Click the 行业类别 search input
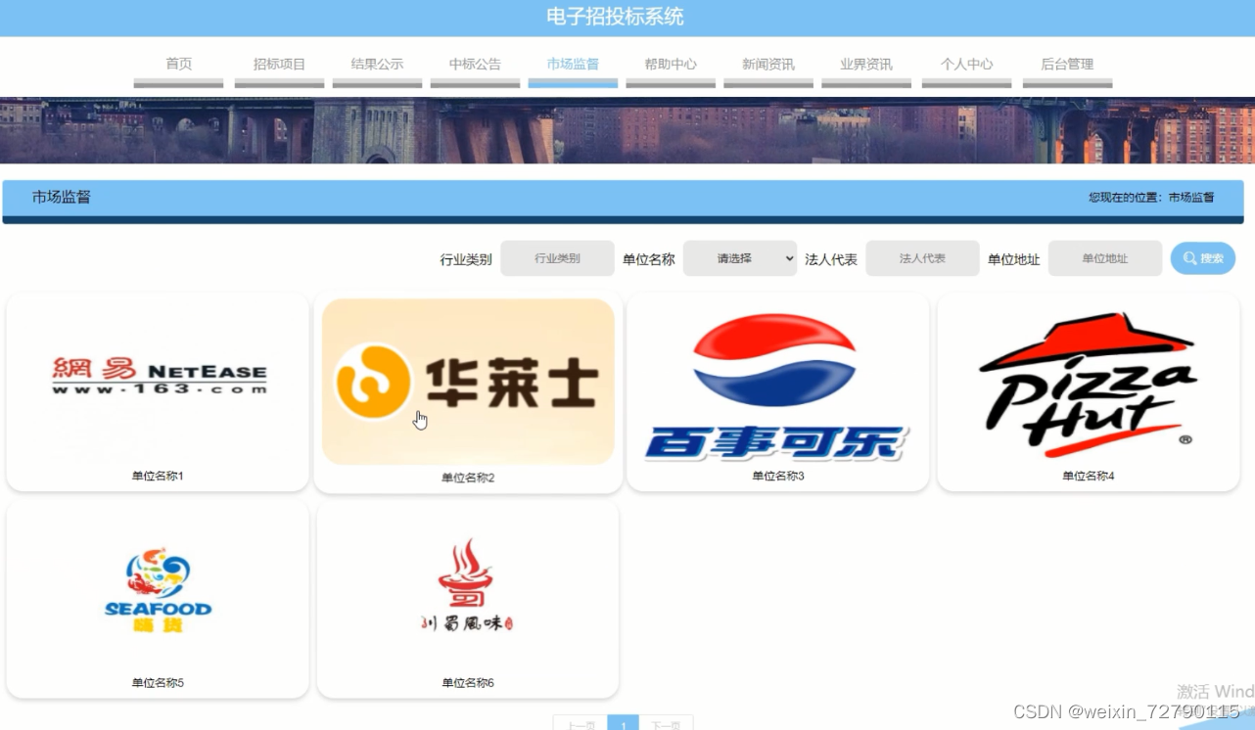This screenshot has width=1255, height=730. (557, 258)
